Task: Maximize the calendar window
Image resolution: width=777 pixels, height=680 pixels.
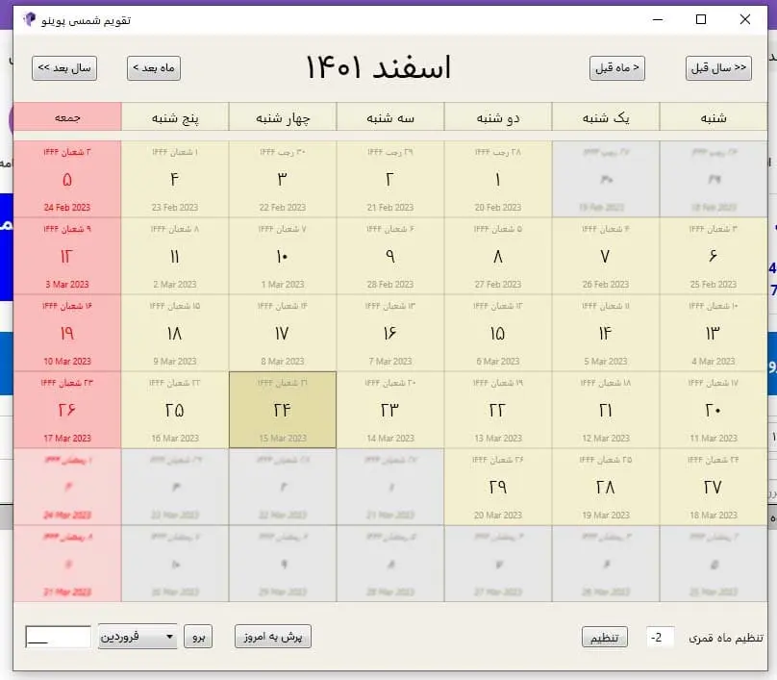Action: coord(701,20)
